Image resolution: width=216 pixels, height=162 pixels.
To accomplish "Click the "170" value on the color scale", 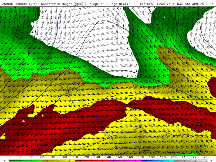I will point(141,157).
